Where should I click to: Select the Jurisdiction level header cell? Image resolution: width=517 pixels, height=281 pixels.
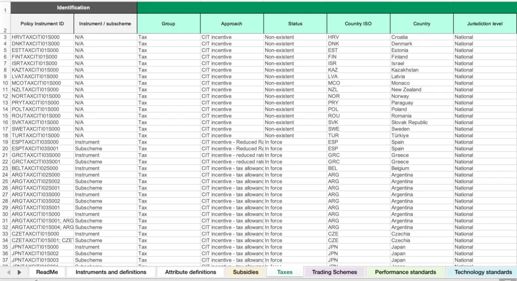pos(485,24)
